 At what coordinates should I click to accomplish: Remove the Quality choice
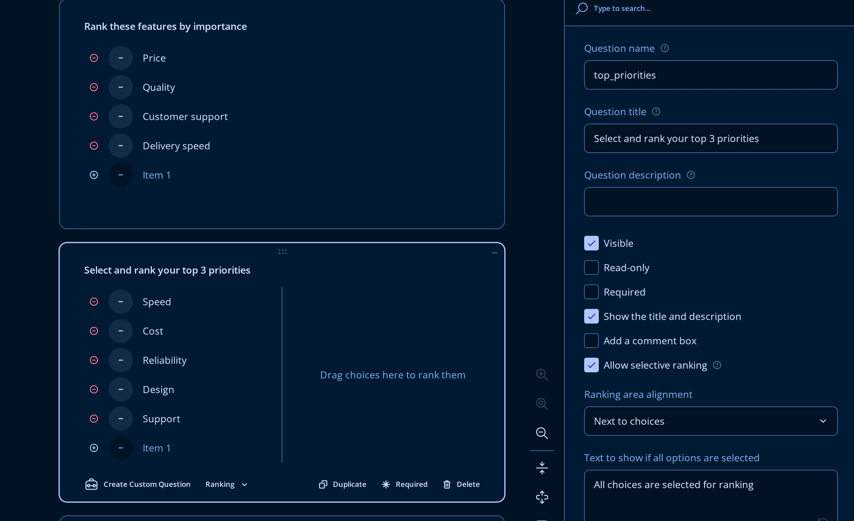tap(94, 87)
